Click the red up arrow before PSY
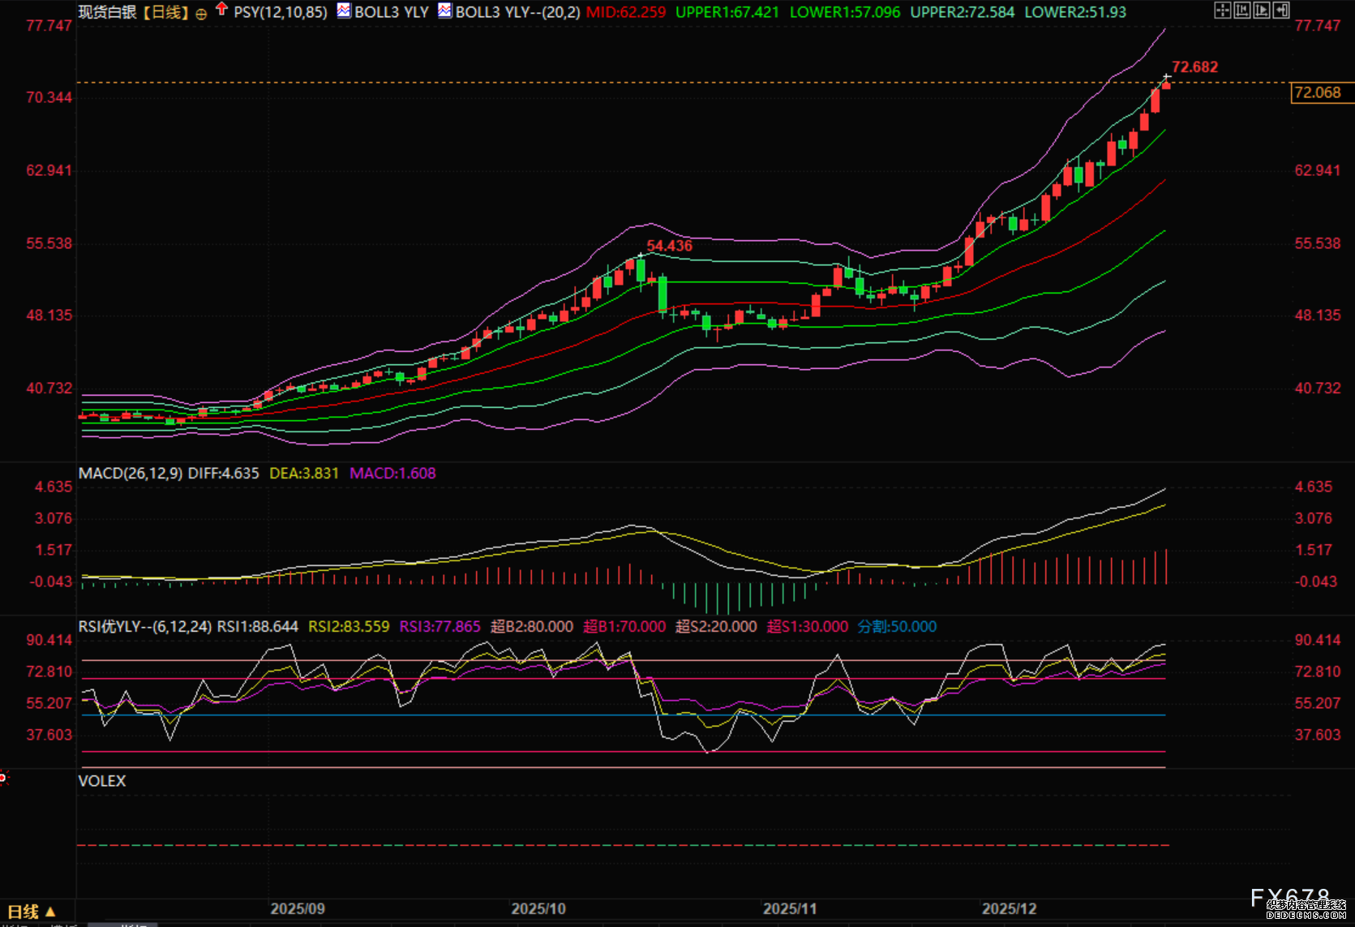 221,10
